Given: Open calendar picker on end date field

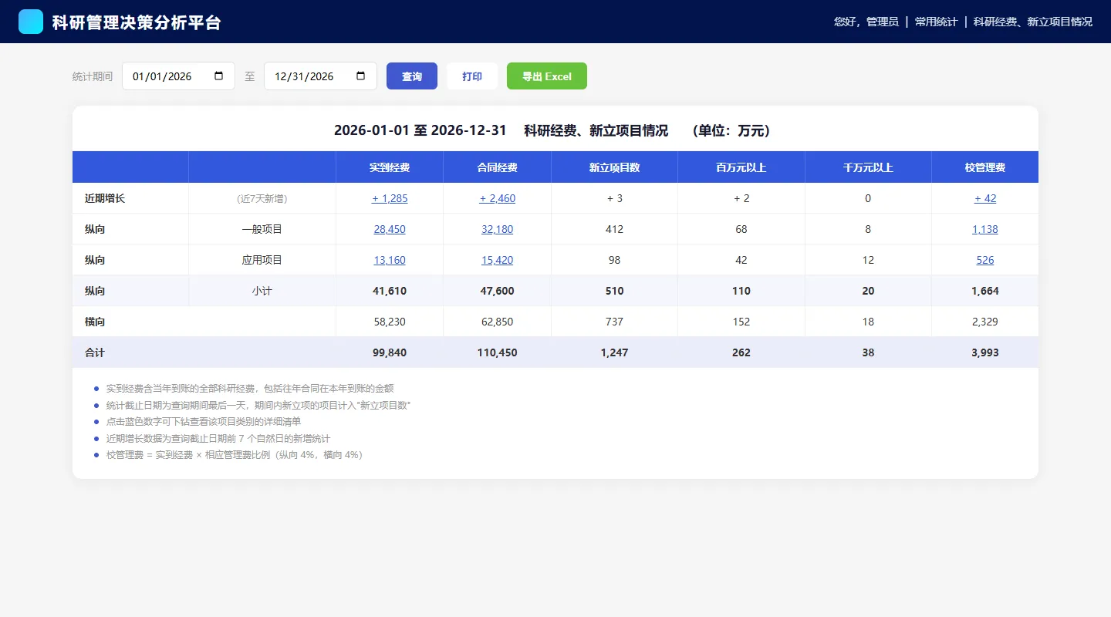Looking at the screenshot, I should (x=360, y=76).
